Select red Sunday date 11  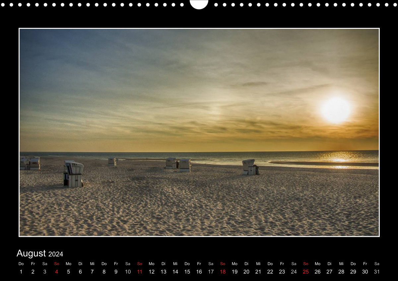tap(140, 272)
